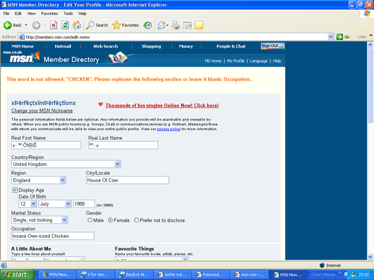Go to the Hotmail tab

[63, 46]
